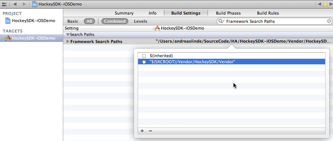
Task: Go forward with the right navigation arrow
Action: pyautogui.click(x=24, y=4)
